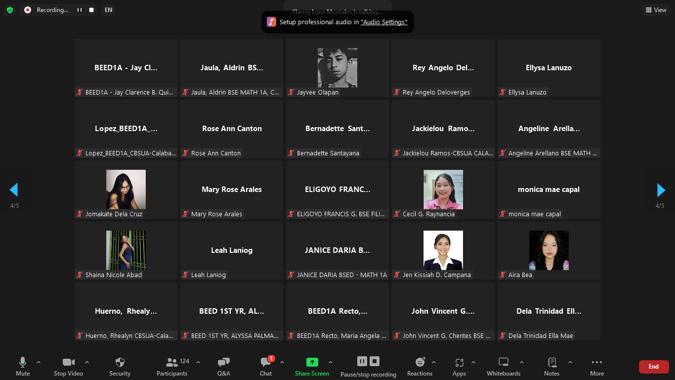Go to next gallery page with right arrow
The image size is (675, 380).
pyautogui.click(x=661, y=190)
